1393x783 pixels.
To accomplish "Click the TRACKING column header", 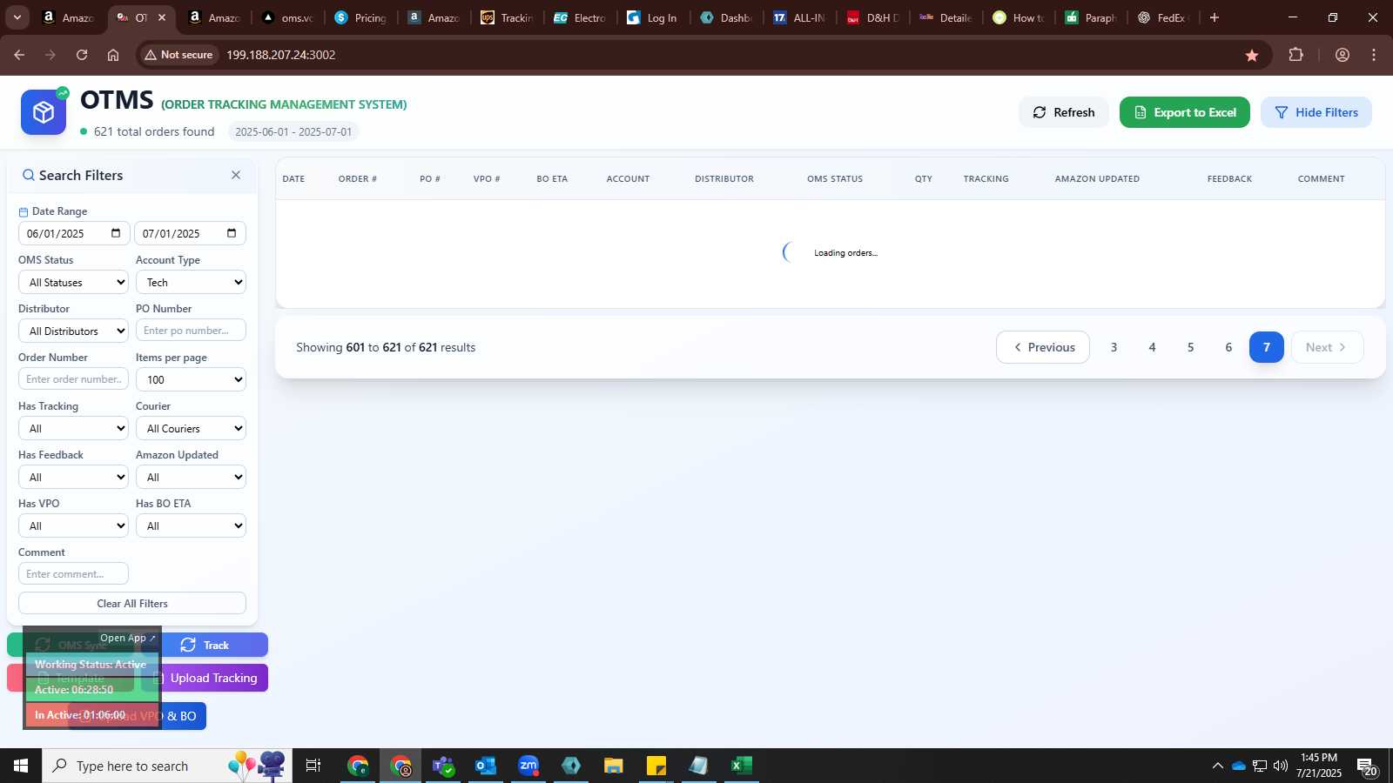I will pyautogui.click(x=986, y=178).
